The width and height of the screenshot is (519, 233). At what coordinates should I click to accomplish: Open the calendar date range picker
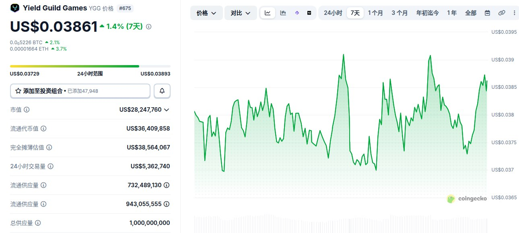point(487,13)
